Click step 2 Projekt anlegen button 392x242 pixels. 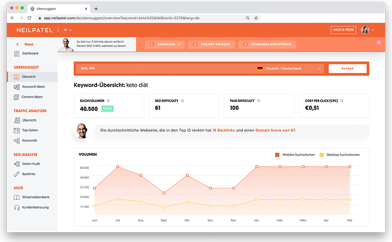point(212,44)
